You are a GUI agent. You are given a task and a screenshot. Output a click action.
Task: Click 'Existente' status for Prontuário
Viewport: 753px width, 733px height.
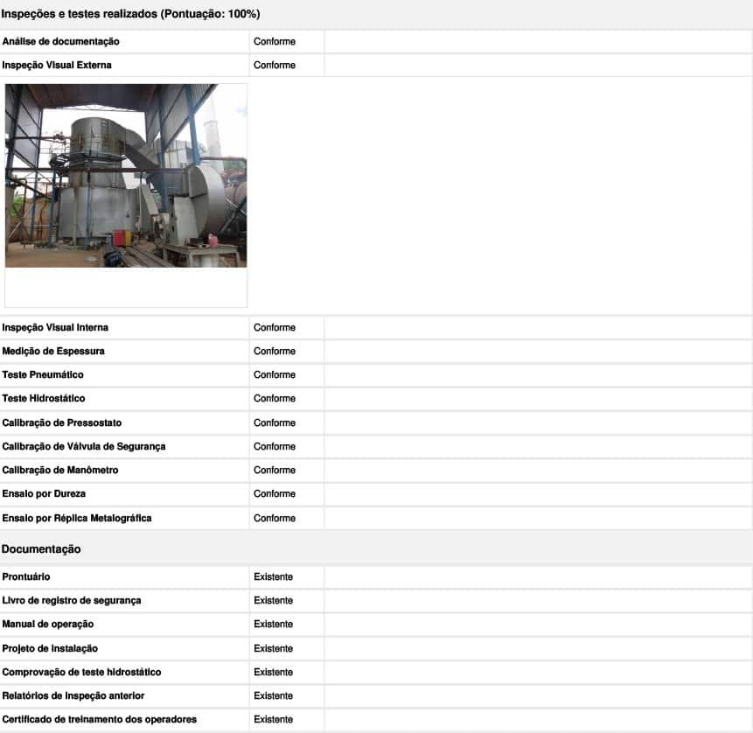pos(274,576)
